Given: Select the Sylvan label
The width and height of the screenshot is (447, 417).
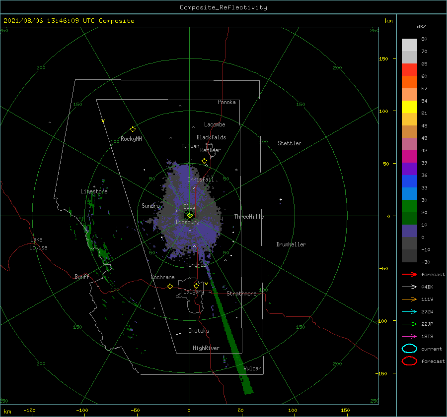Looking at the screenshot, I should coord(190,146).
